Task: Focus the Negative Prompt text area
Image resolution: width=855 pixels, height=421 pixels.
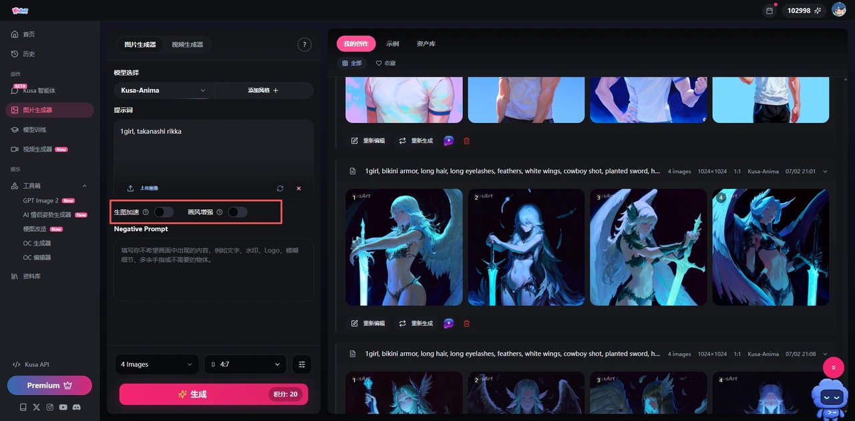Action: pyautogui.click(x=214, y=270)
